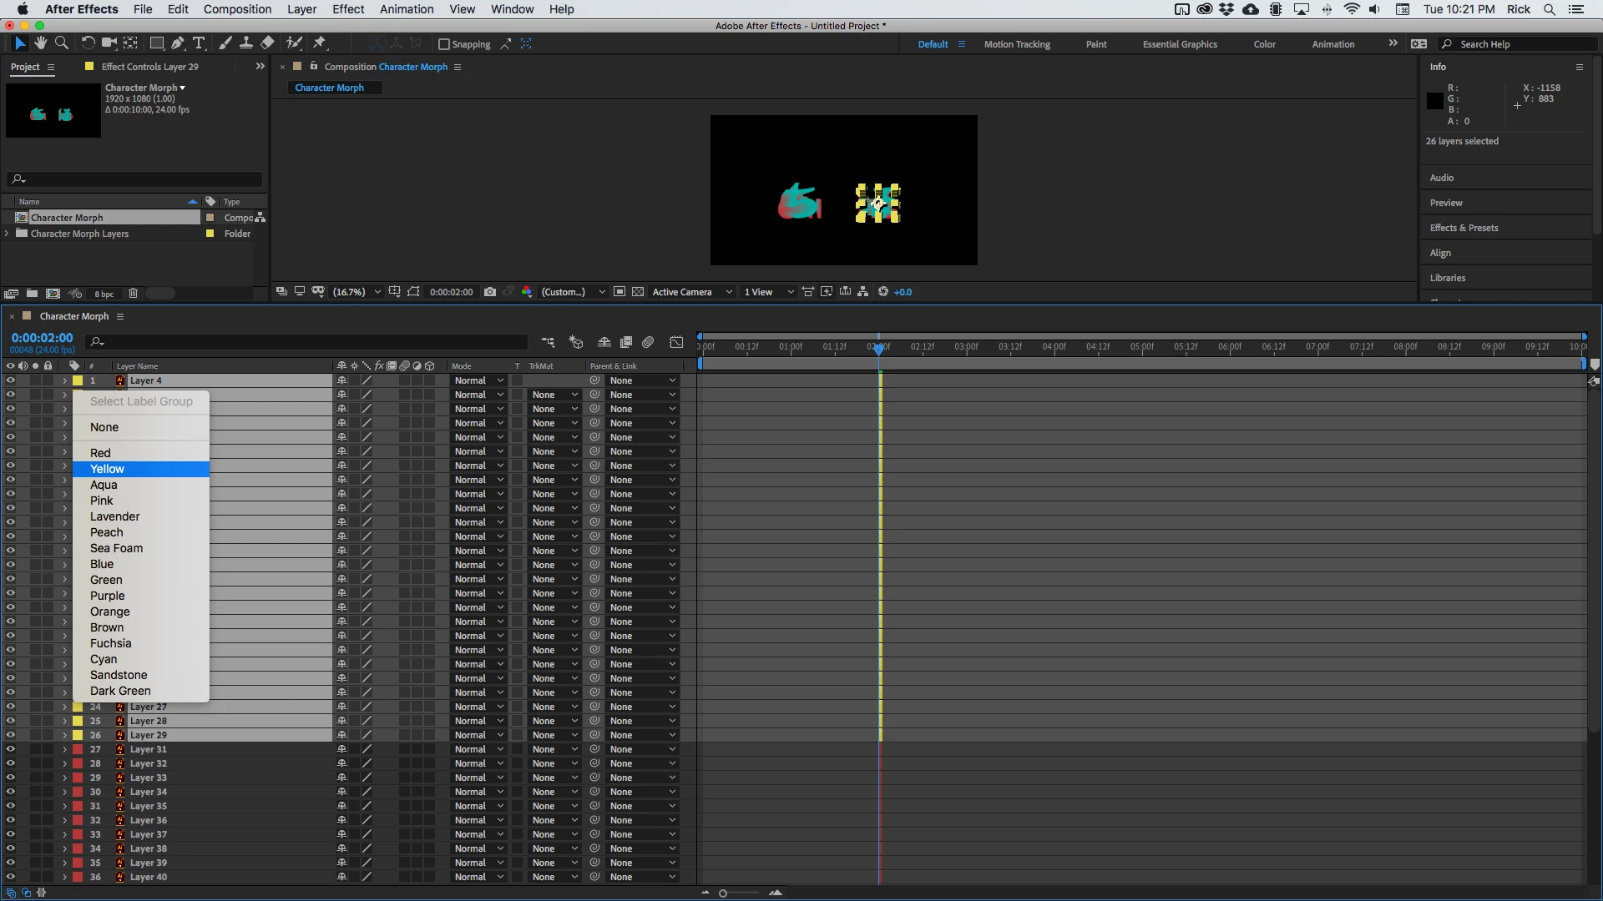Hide Layer 40 with eye toggle
This screenshot has width=1603, height=901.
tap(10, 877)
